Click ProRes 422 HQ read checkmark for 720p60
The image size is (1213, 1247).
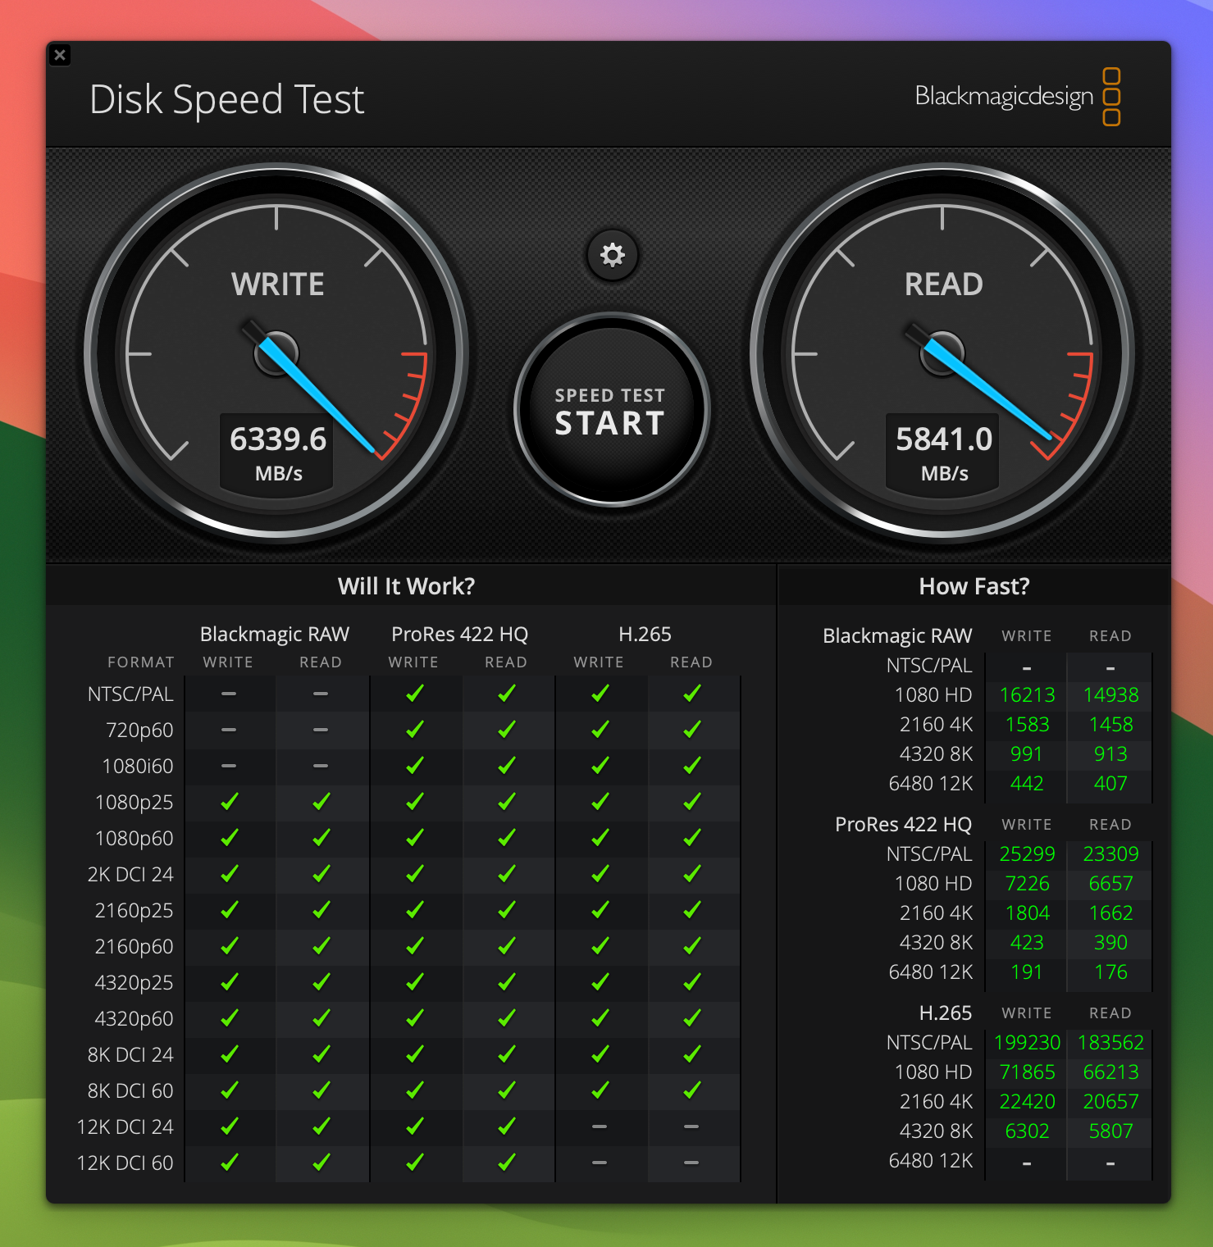[x=507, y=730]
